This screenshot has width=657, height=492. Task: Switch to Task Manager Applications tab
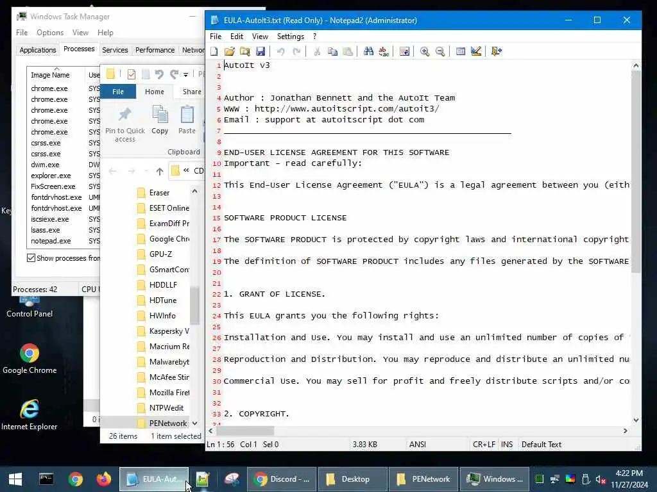pyautogui.click(x=38, y=50)
